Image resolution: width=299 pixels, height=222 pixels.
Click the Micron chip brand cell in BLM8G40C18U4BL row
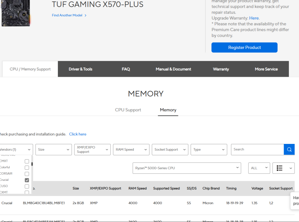208,203
